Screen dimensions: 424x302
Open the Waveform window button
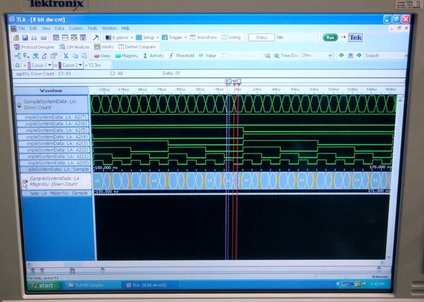(203, 37)
